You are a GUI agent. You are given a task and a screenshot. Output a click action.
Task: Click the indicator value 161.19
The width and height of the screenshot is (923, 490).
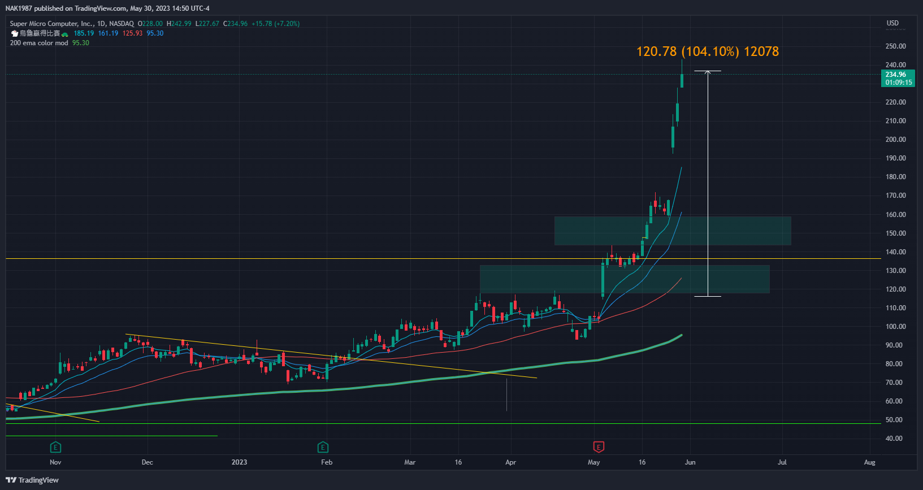108,33
